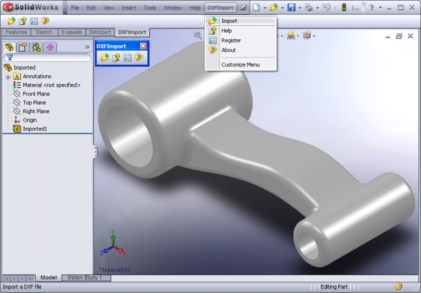Viewport: 421px width, 293px height.
Task: Open dropdown arrow next to Print icon
Action: 317,8
